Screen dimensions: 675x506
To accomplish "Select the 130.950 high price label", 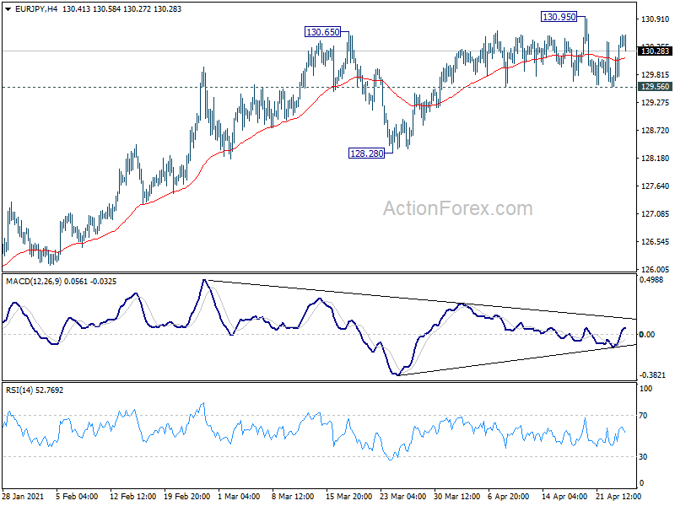I will point(559,17).
